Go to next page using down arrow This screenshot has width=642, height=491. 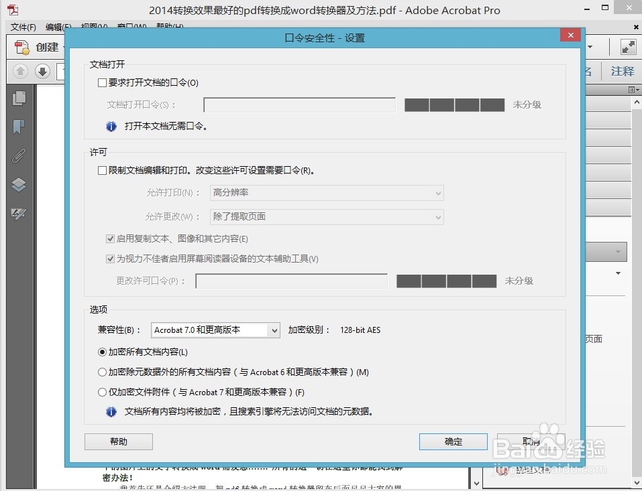pyautogui.click(x=42, y=71)
